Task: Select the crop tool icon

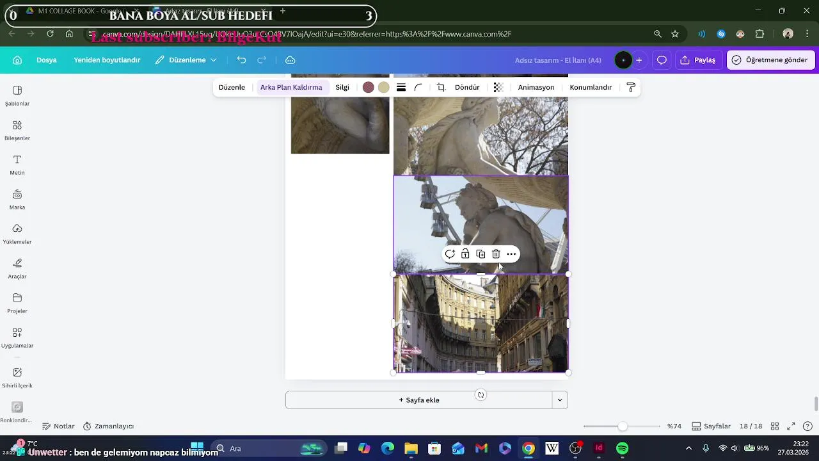Action: (441, 88)
